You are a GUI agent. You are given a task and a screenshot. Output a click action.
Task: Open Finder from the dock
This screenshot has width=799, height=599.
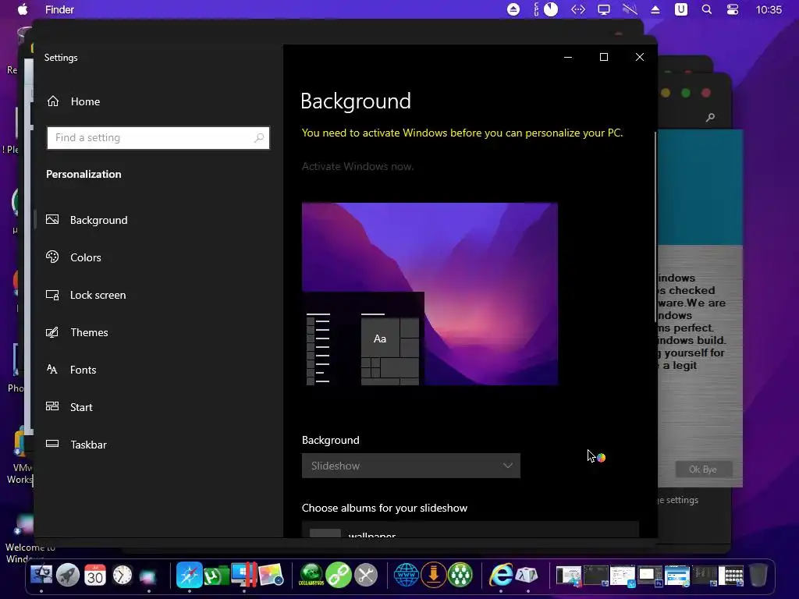pyautogui.click(x=41, y=575)
